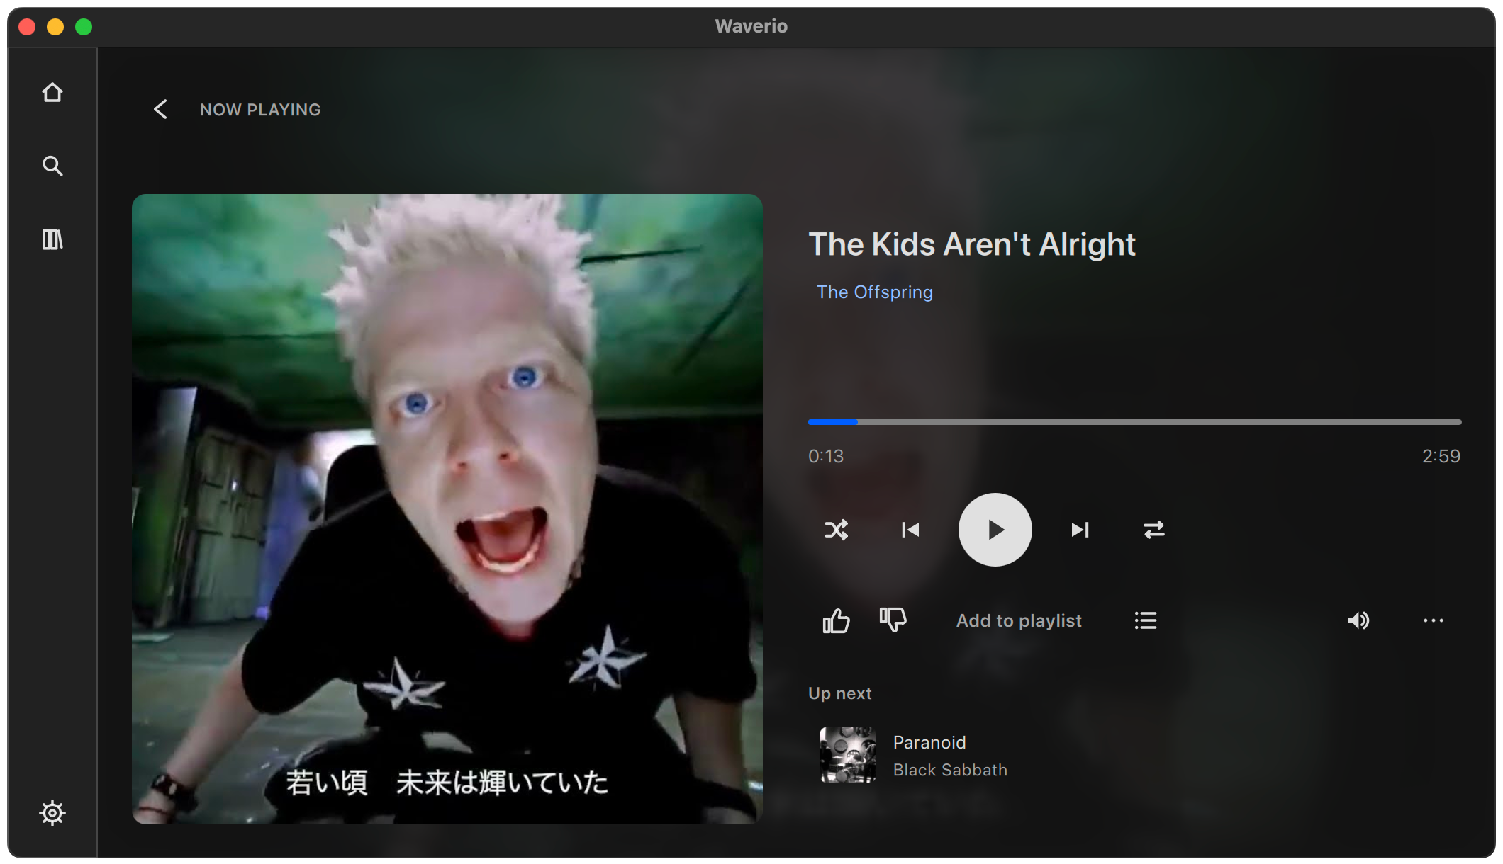
Task: Skip to previous track
Action: [x=910, y=530]
